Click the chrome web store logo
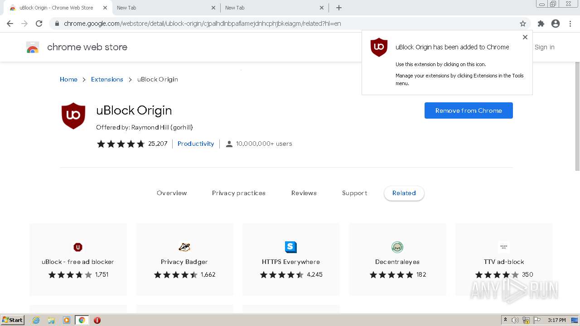Viewport: 580px width, 326px height. coord(33,47)
